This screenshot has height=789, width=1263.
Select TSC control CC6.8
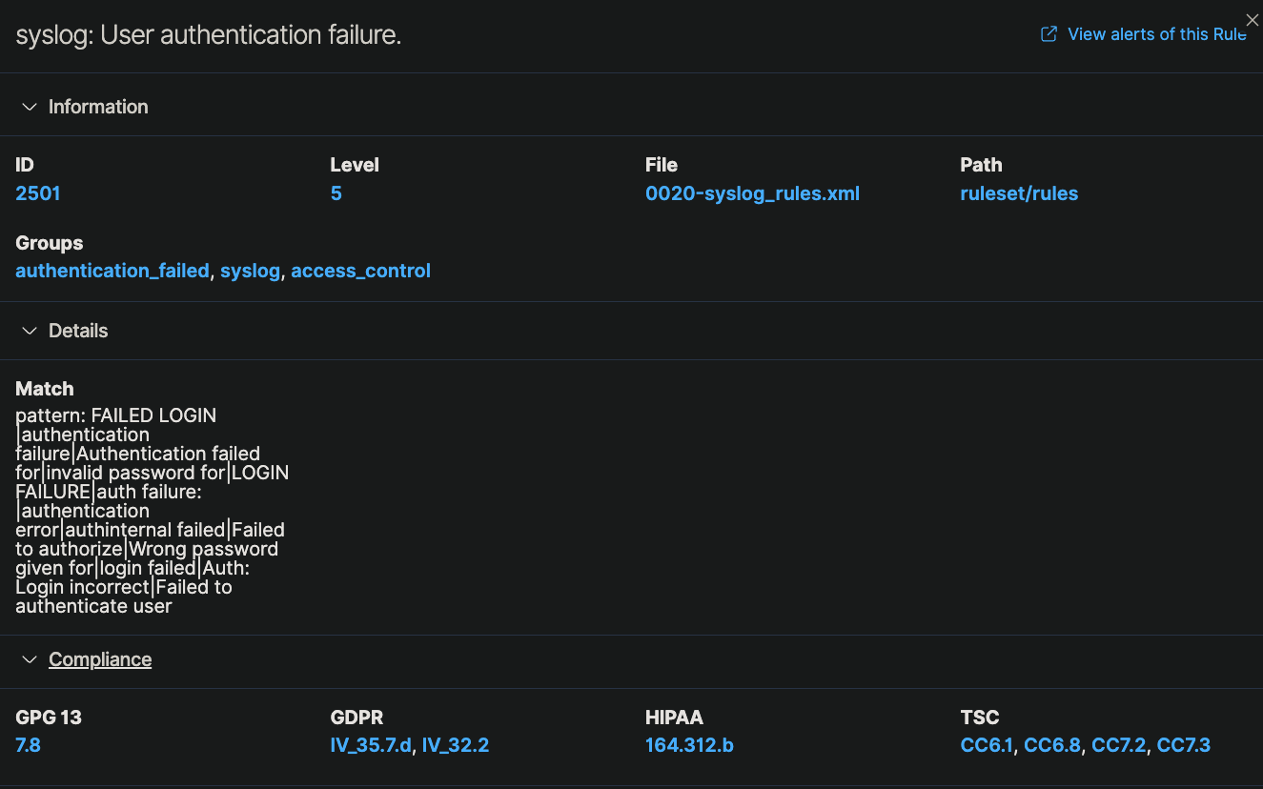(x=1052, y=745)
